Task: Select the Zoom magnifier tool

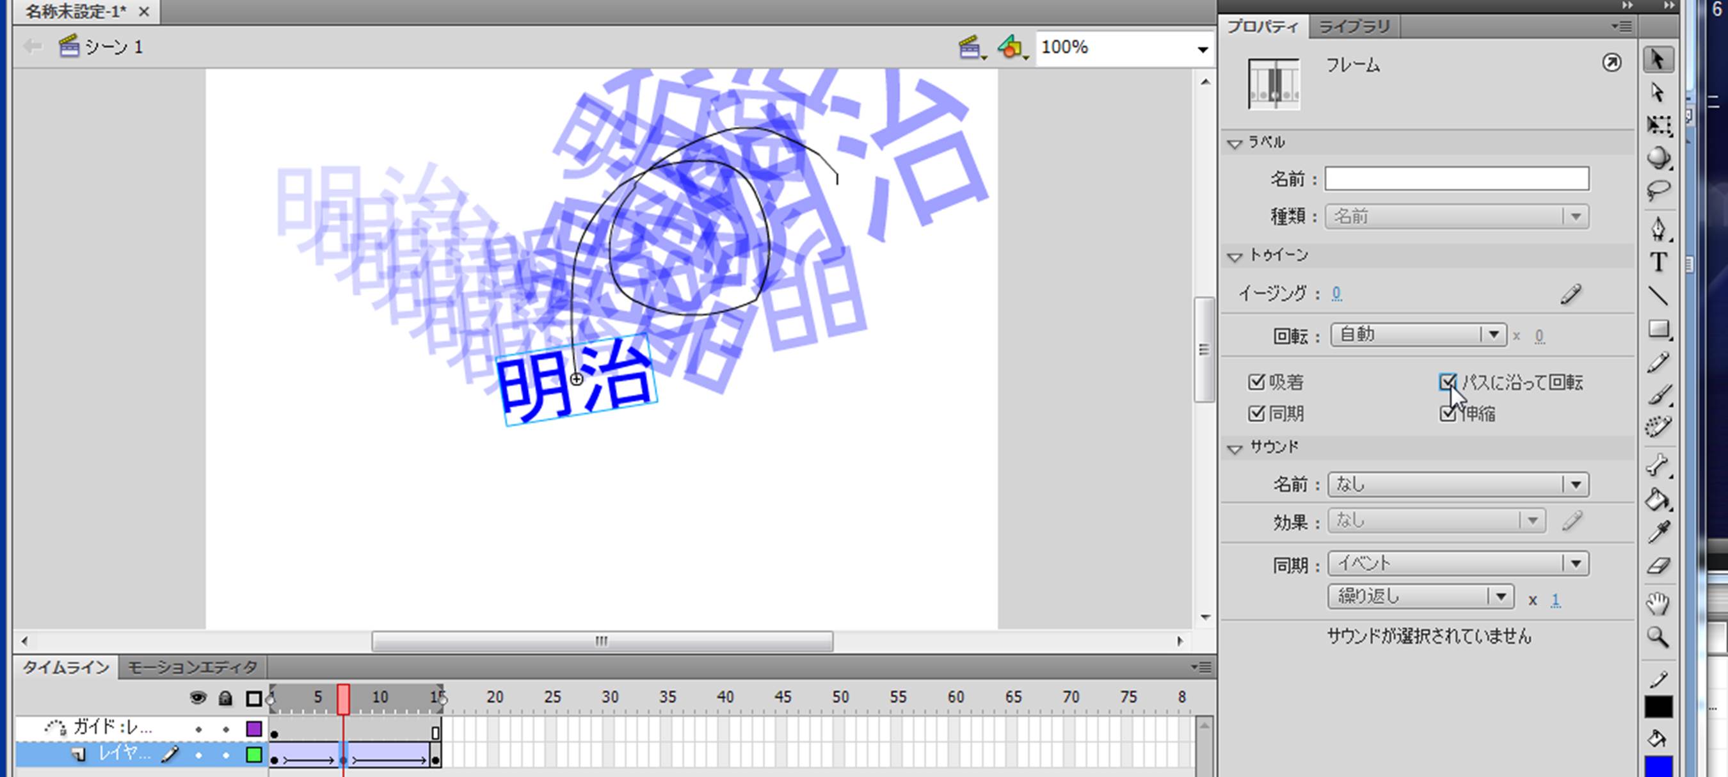Action: (x=1658, y=636)
